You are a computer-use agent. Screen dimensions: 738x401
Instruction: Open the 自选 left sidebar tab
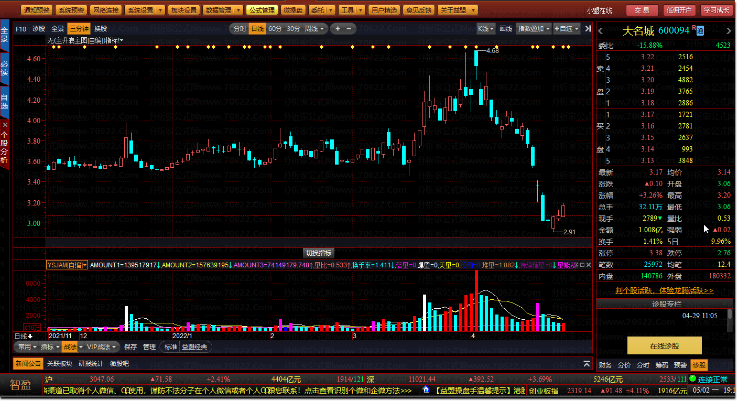tap(5, 102)
